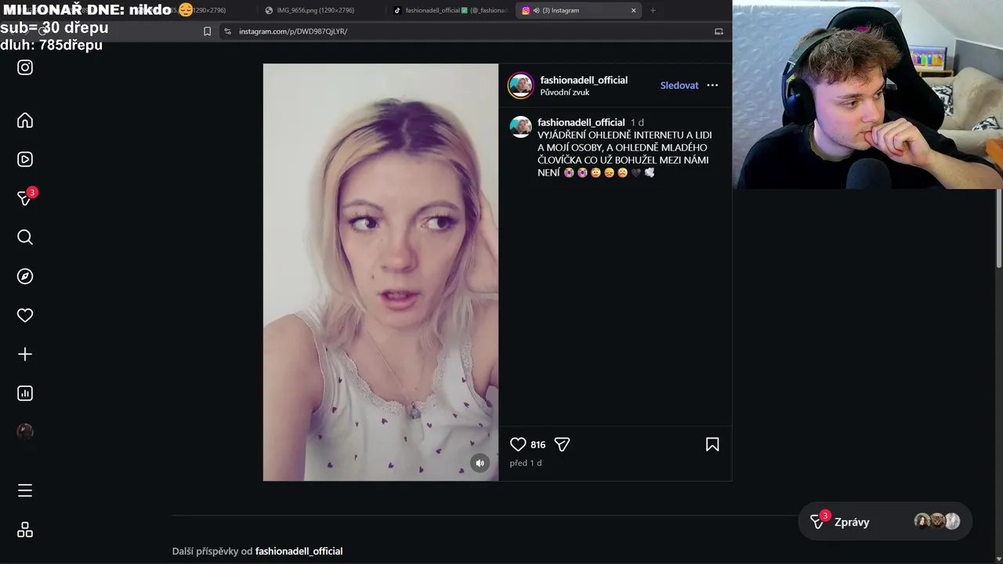
Task: Open Reels from the sidebar
Action: point(25,159)
